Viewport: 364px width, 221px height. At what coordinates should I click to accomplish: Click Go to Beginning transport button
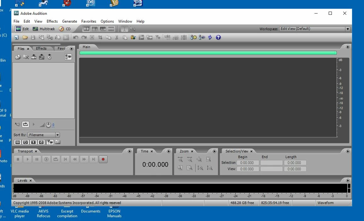pos(65,159)
